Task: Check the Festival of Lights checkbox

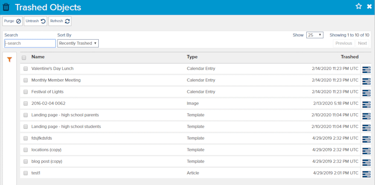Action: 25,92
